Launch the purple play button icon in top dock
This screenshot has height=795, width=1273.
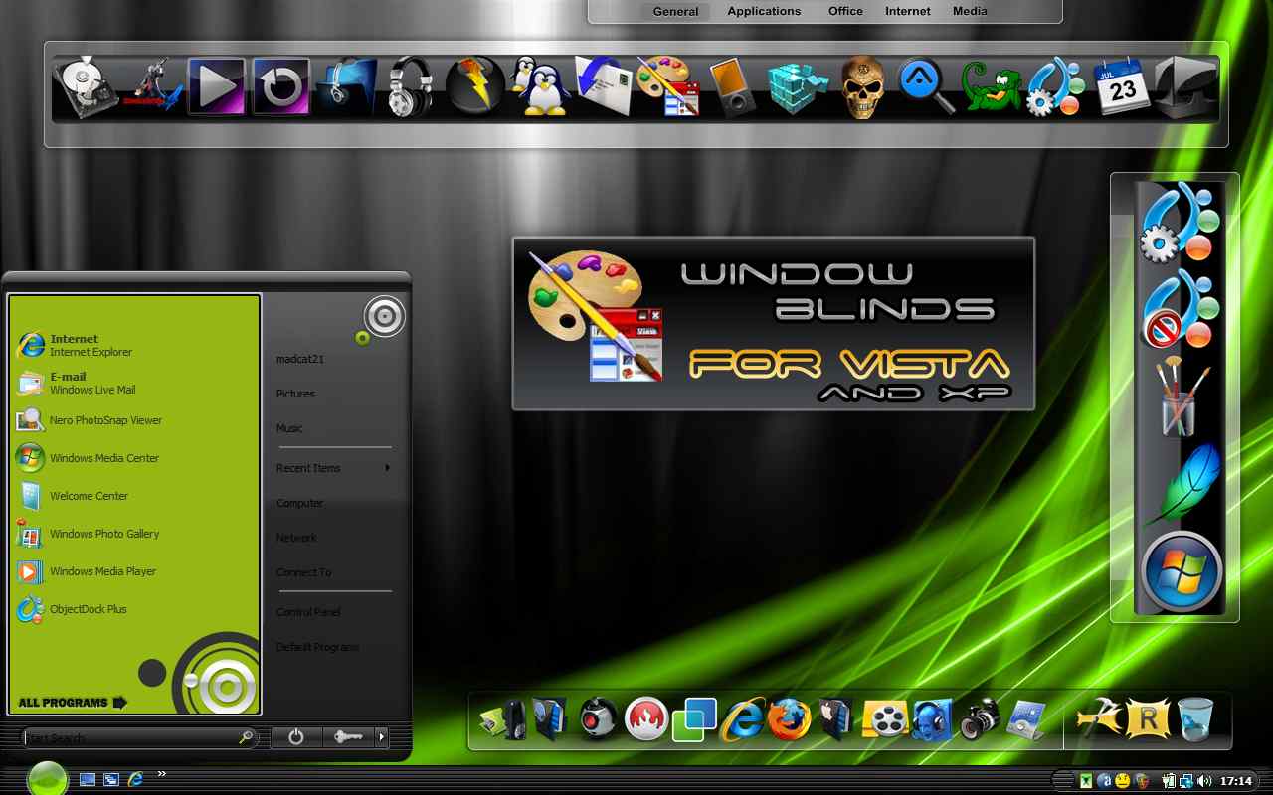click(216, 86)
